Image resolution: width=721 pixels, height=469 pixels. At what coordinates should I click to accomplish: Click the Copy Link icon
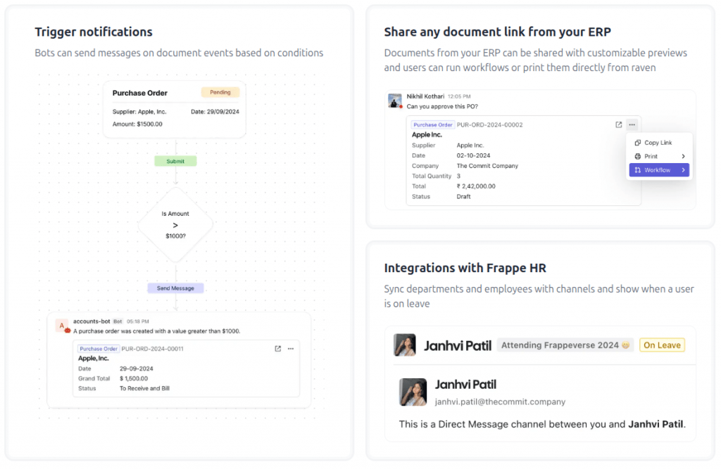coord(638,143)
